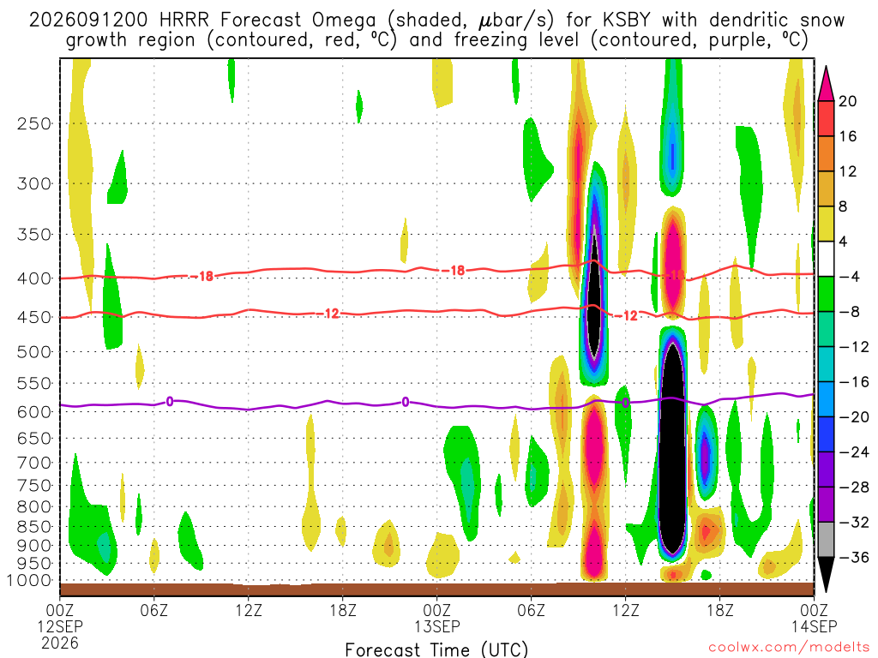
Task: Click the 00Z 14SEP end time label
Action: click(x=814, y=618)
